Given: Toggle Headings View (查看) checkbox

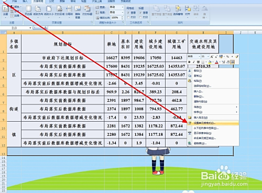Looking at the screenshot, I should 140,13.
